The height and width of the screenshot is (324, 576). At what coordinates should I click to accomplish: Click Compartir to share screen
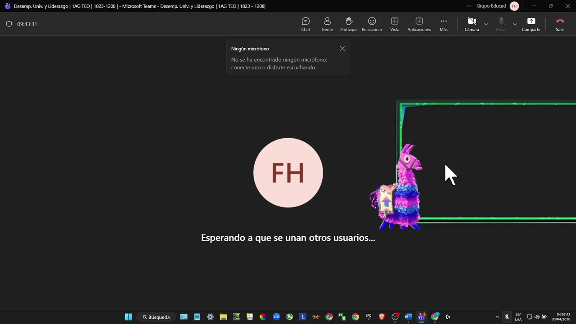(531, 24)
